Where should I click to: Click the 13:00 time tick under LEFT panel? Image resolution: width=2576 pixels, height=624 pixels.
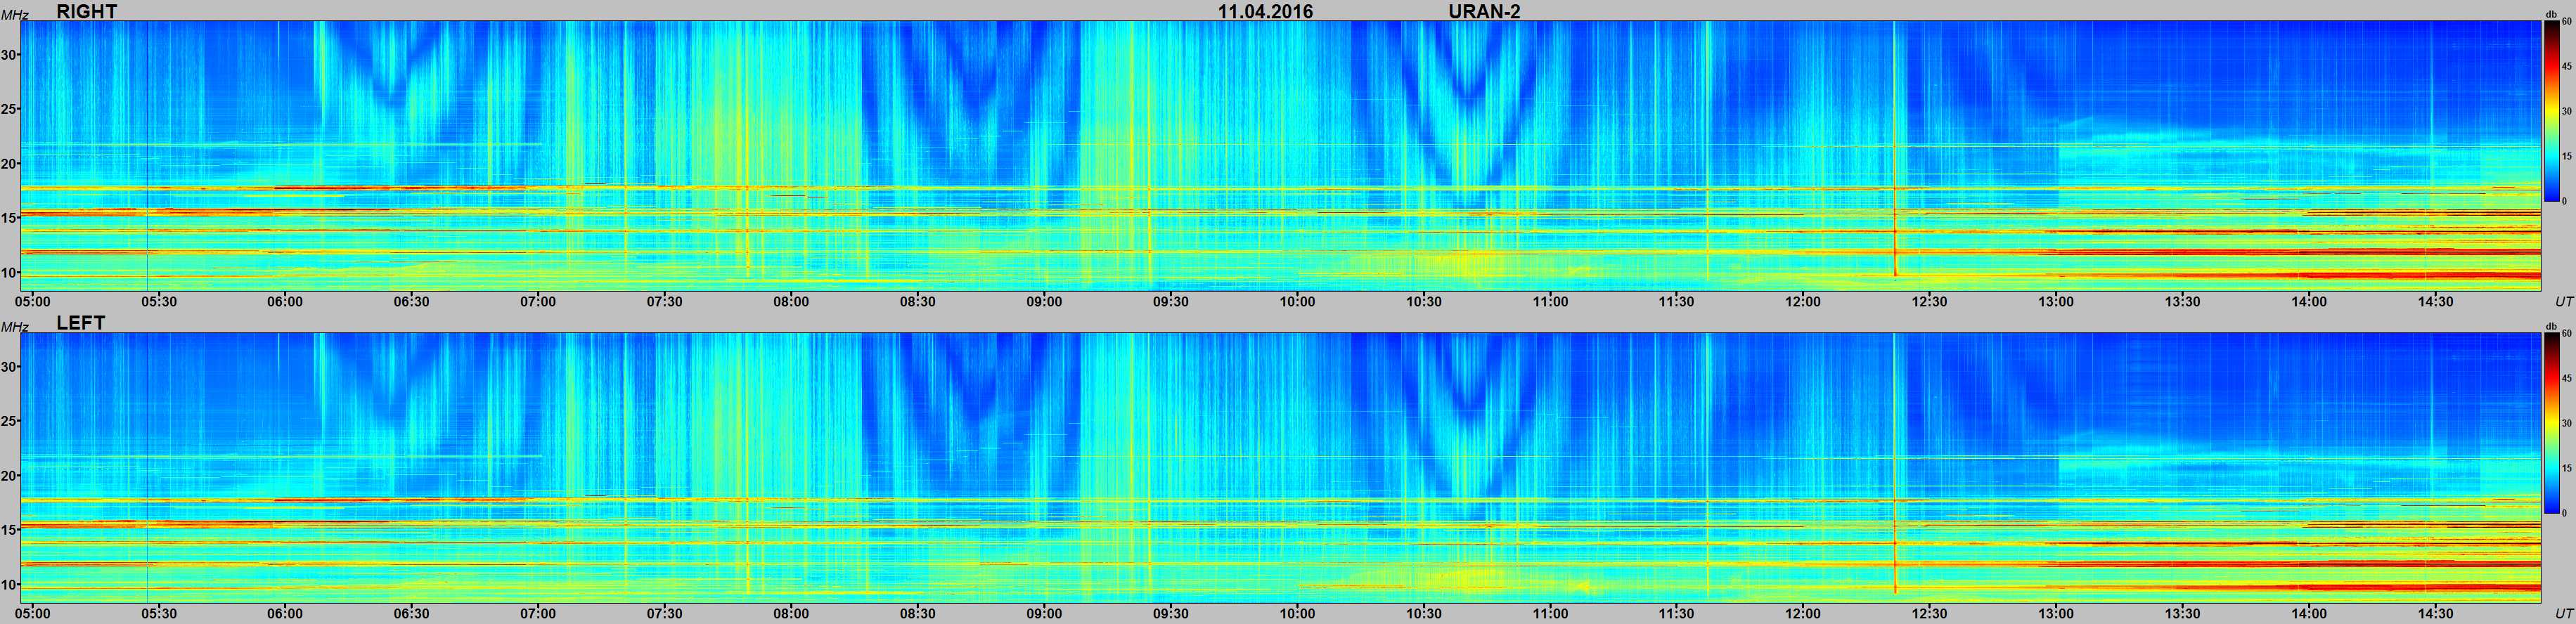coord(2056,613)
